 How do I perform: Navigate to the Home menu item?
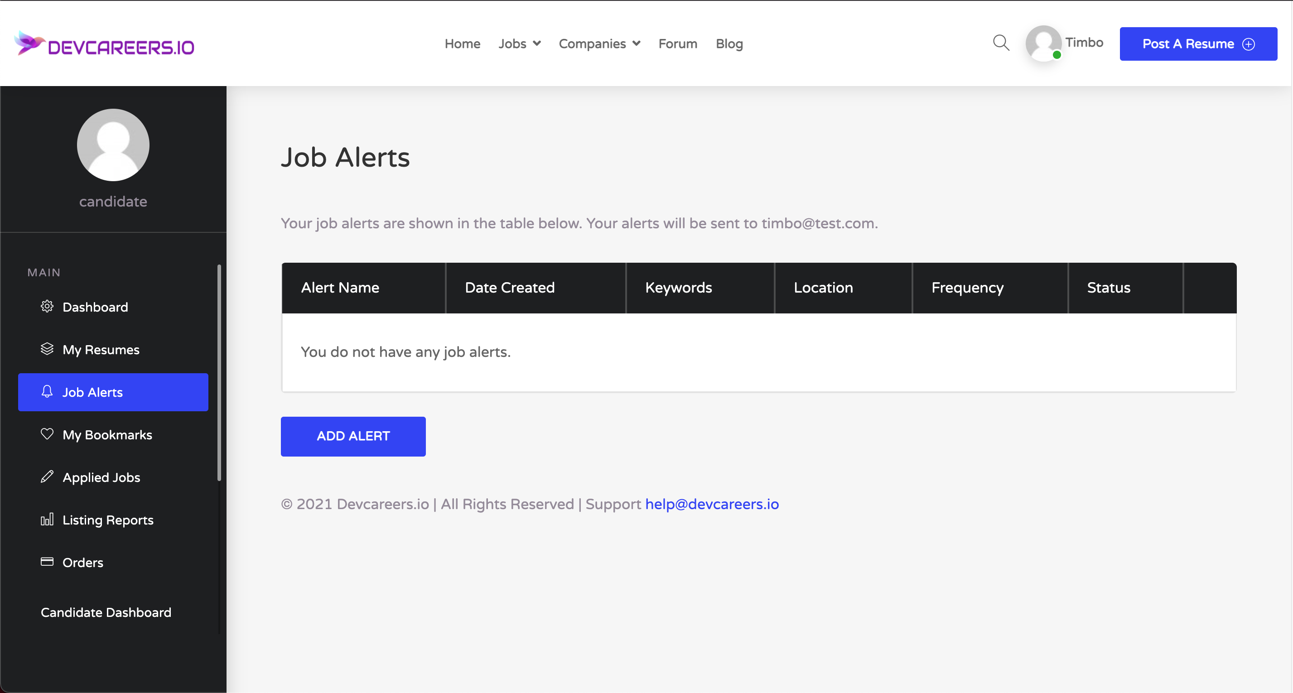(462, 43)
